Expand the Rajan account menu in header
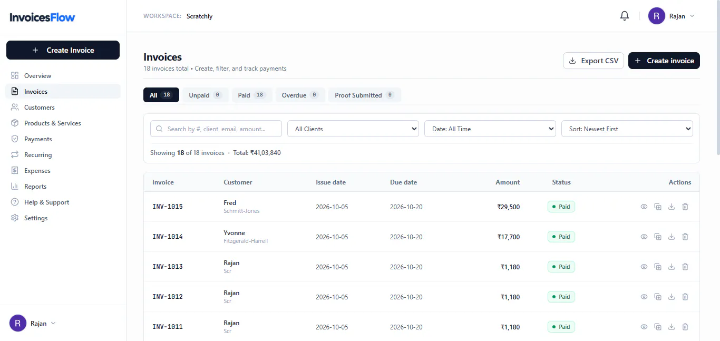Viewport: 720px width, 341px height. 672,16
